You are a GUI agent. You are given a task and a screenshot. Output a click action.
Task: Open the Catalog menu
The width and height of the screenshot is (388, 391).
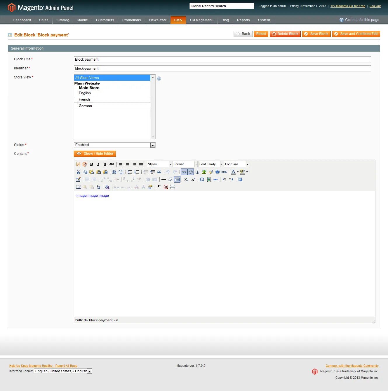(63, 20)
